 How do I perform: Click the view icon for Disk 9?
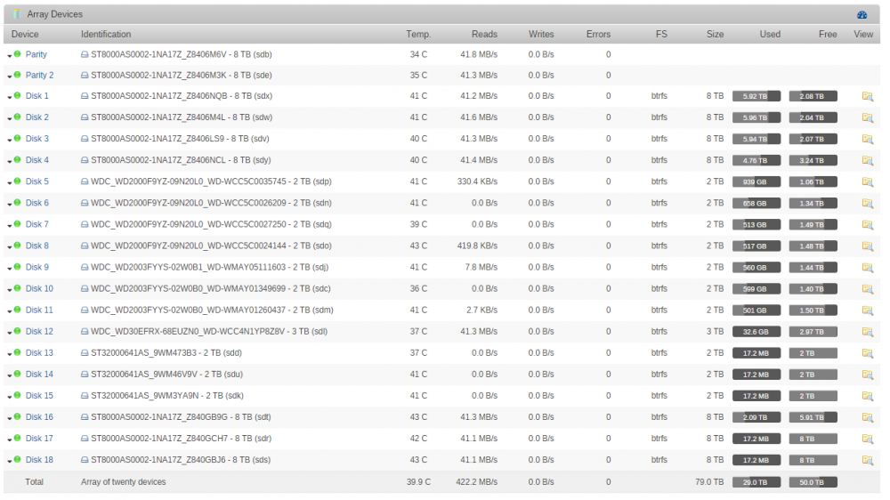coord(867,268)
